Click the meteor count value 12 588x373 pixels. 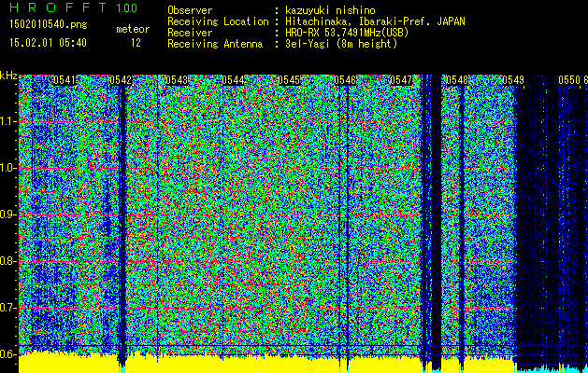[x=136, y=43]
